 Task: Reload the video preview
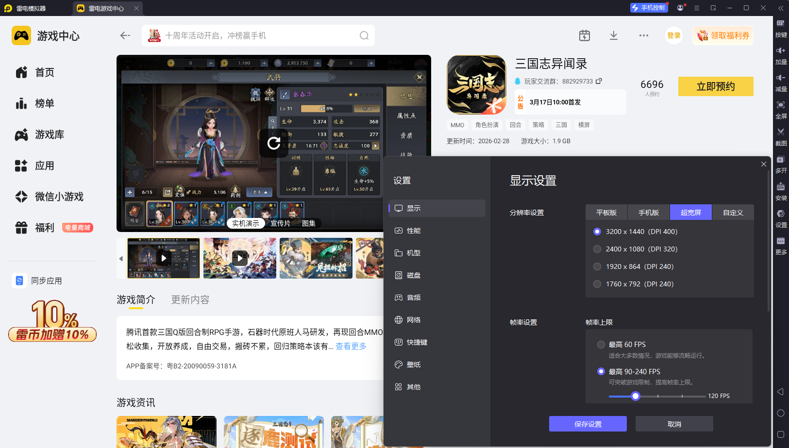click(x=274, y=143)
